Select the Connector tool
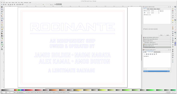The width and height of the screenshot is (177, 94). [2, 49]
